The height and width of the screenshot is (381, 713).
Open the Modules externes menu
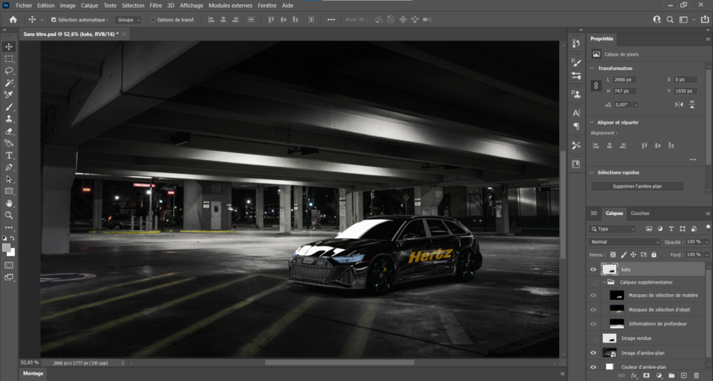click(x=230, y=6)
